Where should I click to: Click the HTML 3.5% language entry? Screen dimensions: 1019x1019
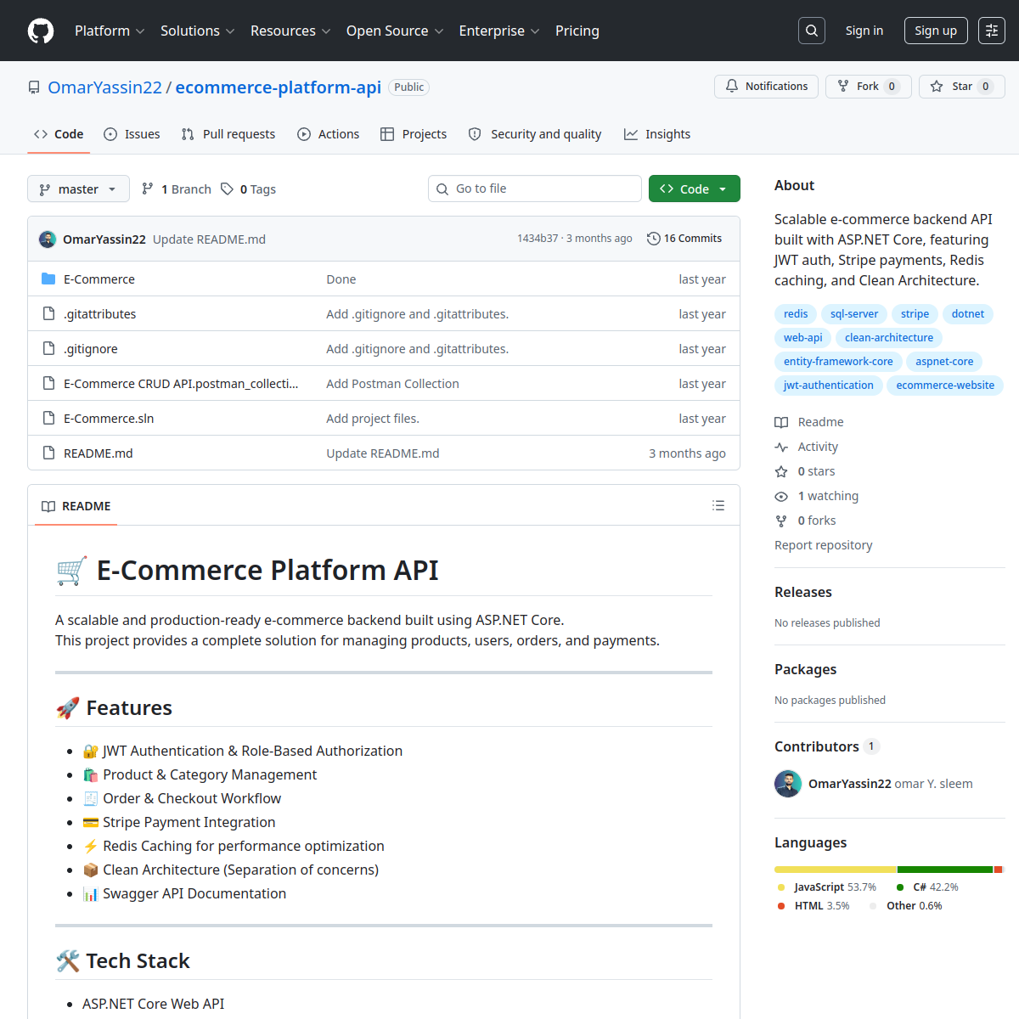(814, 906)
